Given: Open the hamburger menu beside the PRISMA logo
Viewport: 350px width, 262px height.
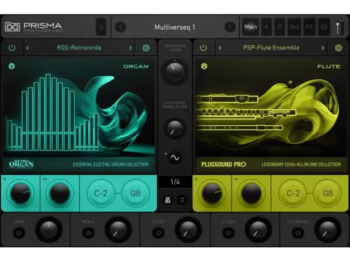Looking at the screenshot, I should 101,27.
